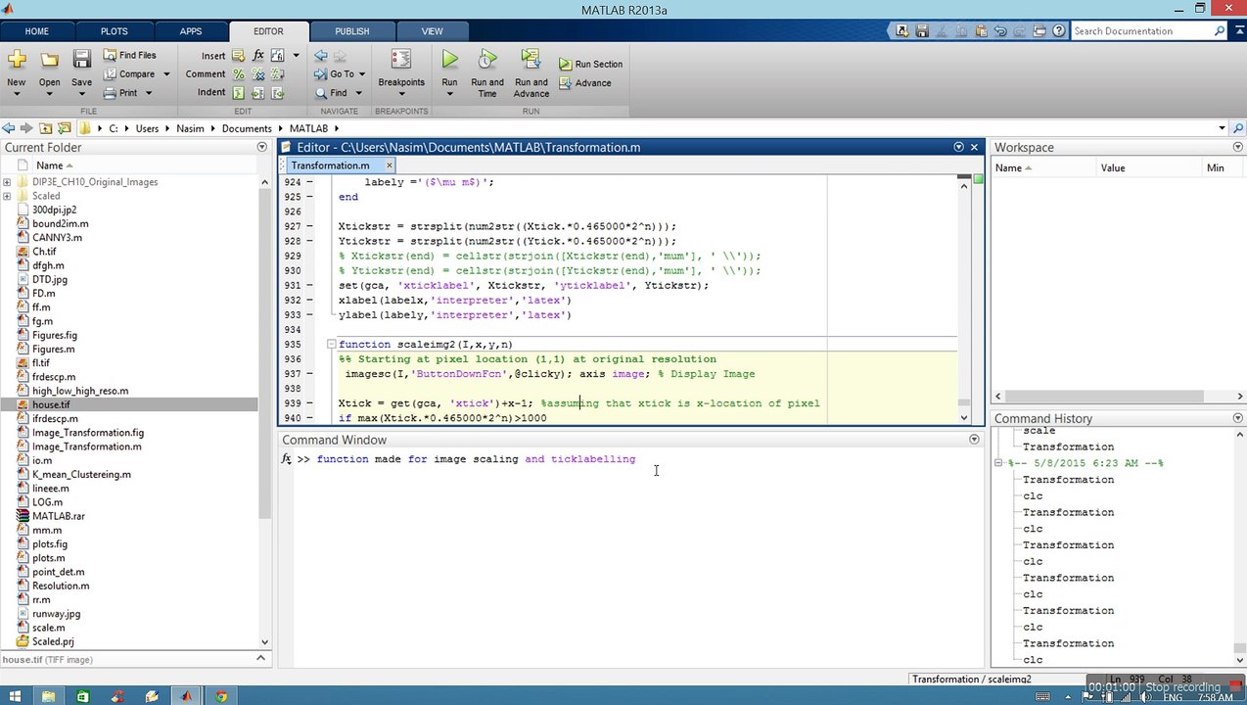The width and height of the screenshot is (1247, 705).
Task: Click the green Run arrow
Action: [x=449, y=61]
